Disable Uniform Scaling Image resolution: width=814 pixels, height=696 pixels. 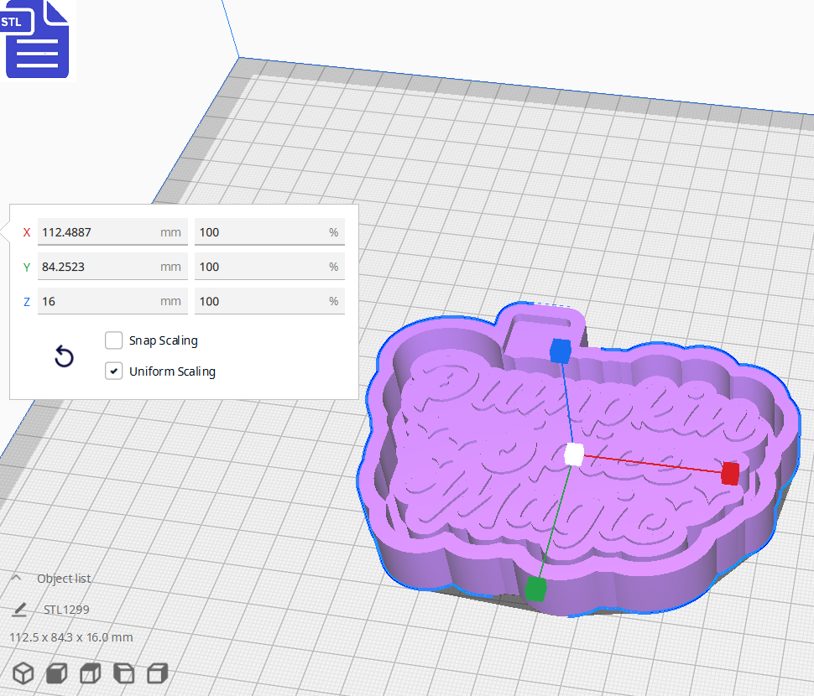pos(113,371)
